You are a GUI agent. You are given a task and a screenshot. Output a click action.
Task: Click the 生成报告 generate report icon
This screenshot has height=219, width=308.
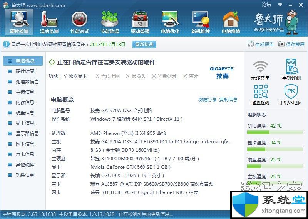coord(251,44)
